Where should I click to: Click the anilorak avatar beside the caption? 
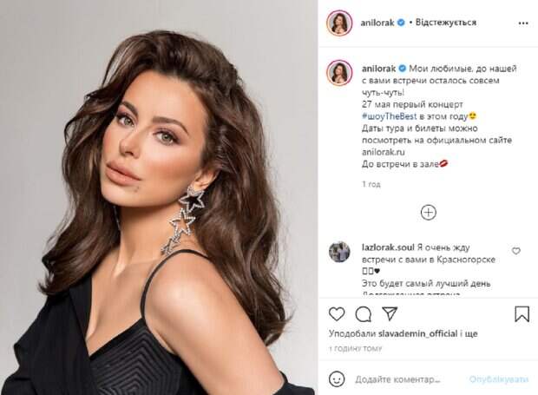pyautogui.click(x=339, y=72)
